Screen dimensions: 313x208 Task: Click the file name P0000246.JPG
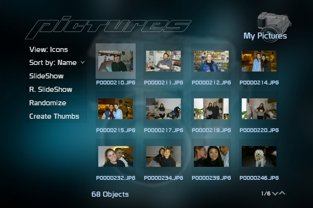tap(259, 178)
